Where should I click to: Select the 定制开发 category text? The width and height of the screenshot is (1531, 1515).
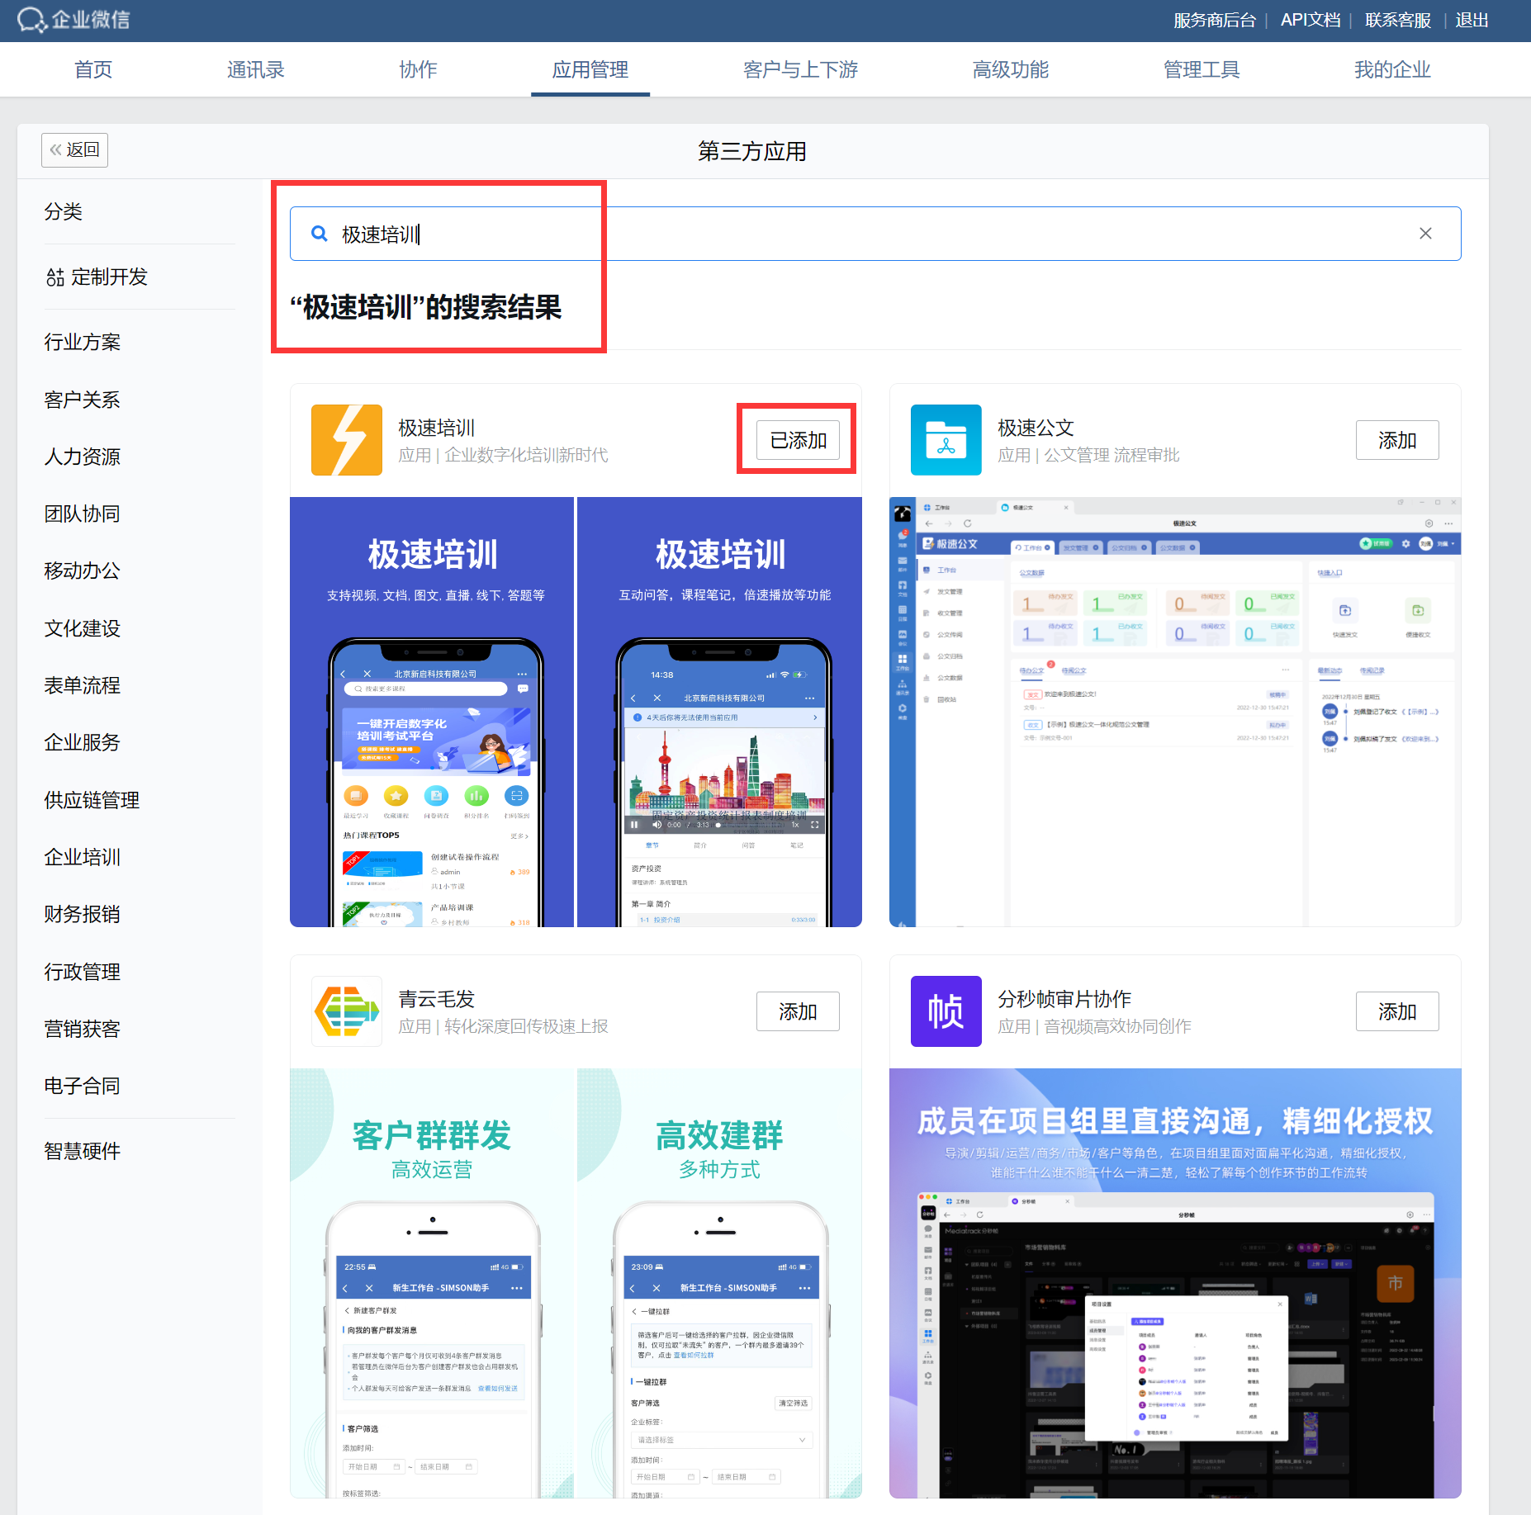[x=109, y=277]
